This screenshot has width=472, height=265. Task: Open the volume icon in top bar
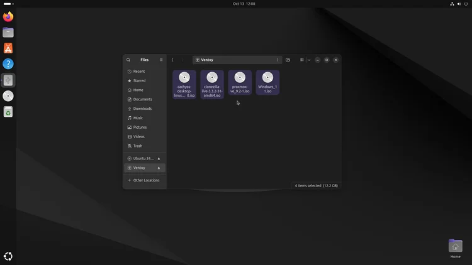pos(459,4)
